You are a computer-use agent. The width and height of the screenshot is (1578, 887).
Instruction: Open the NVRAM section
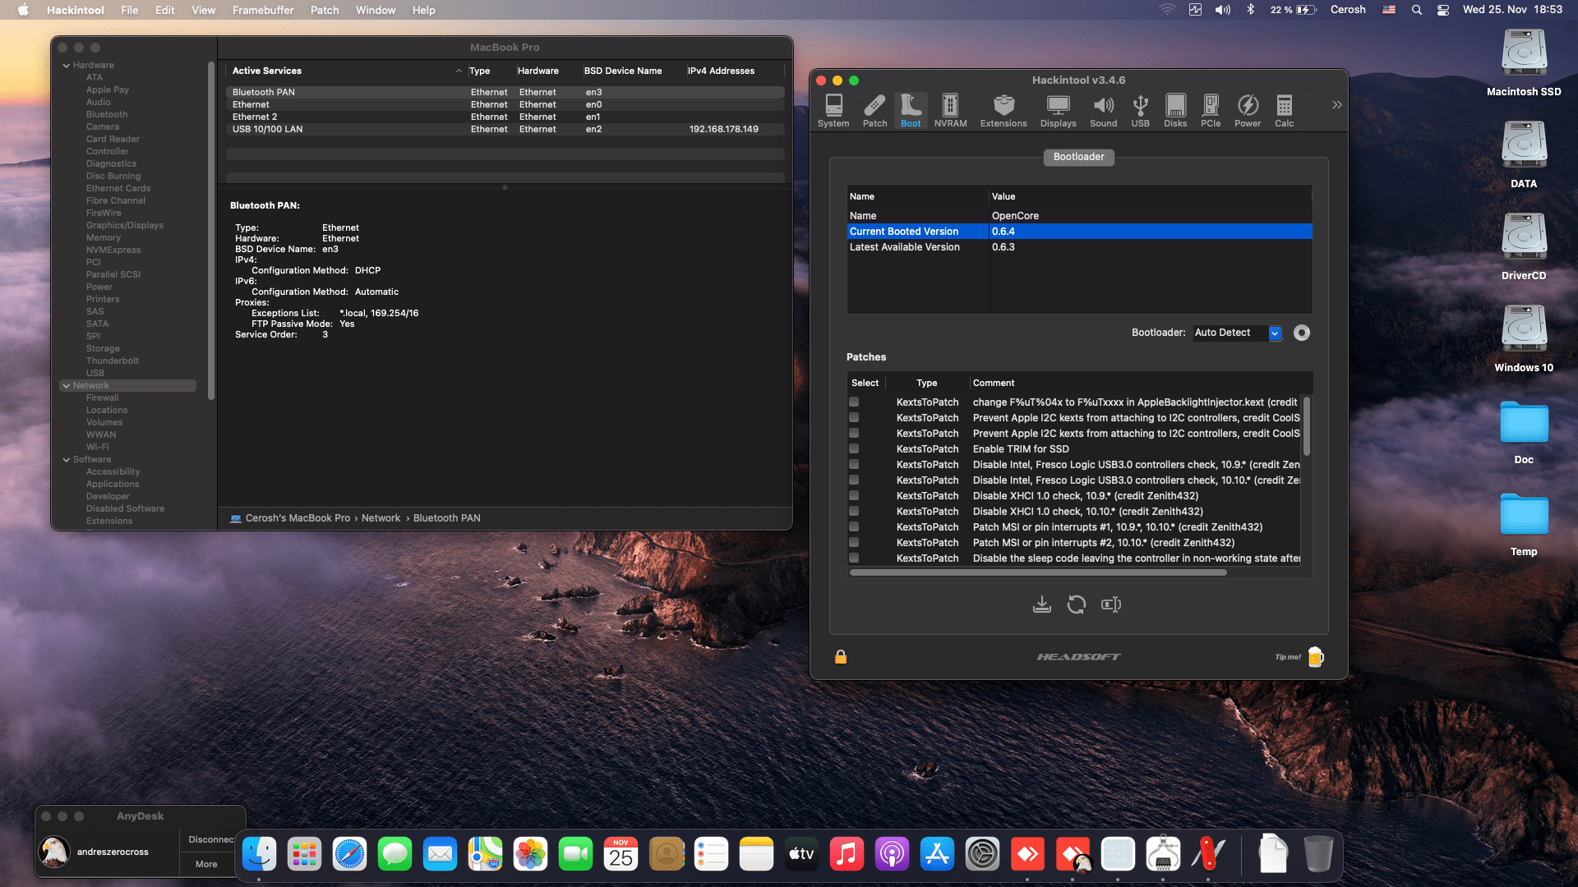click(951, 110)
